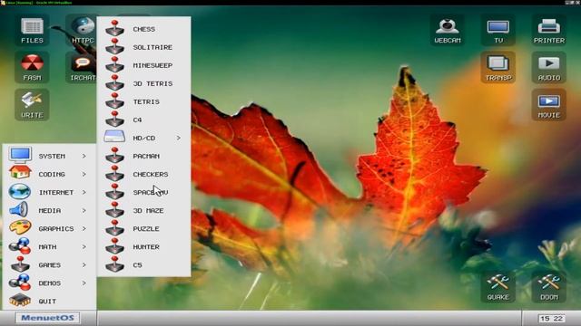Launch the QUAKE desktop icon
The height and width of the screenshot is (326, 581).
coord(498,287)
